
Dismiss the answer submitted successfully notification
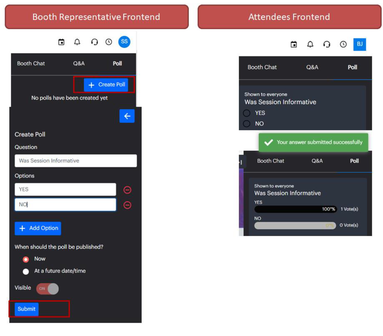(313, 142)
